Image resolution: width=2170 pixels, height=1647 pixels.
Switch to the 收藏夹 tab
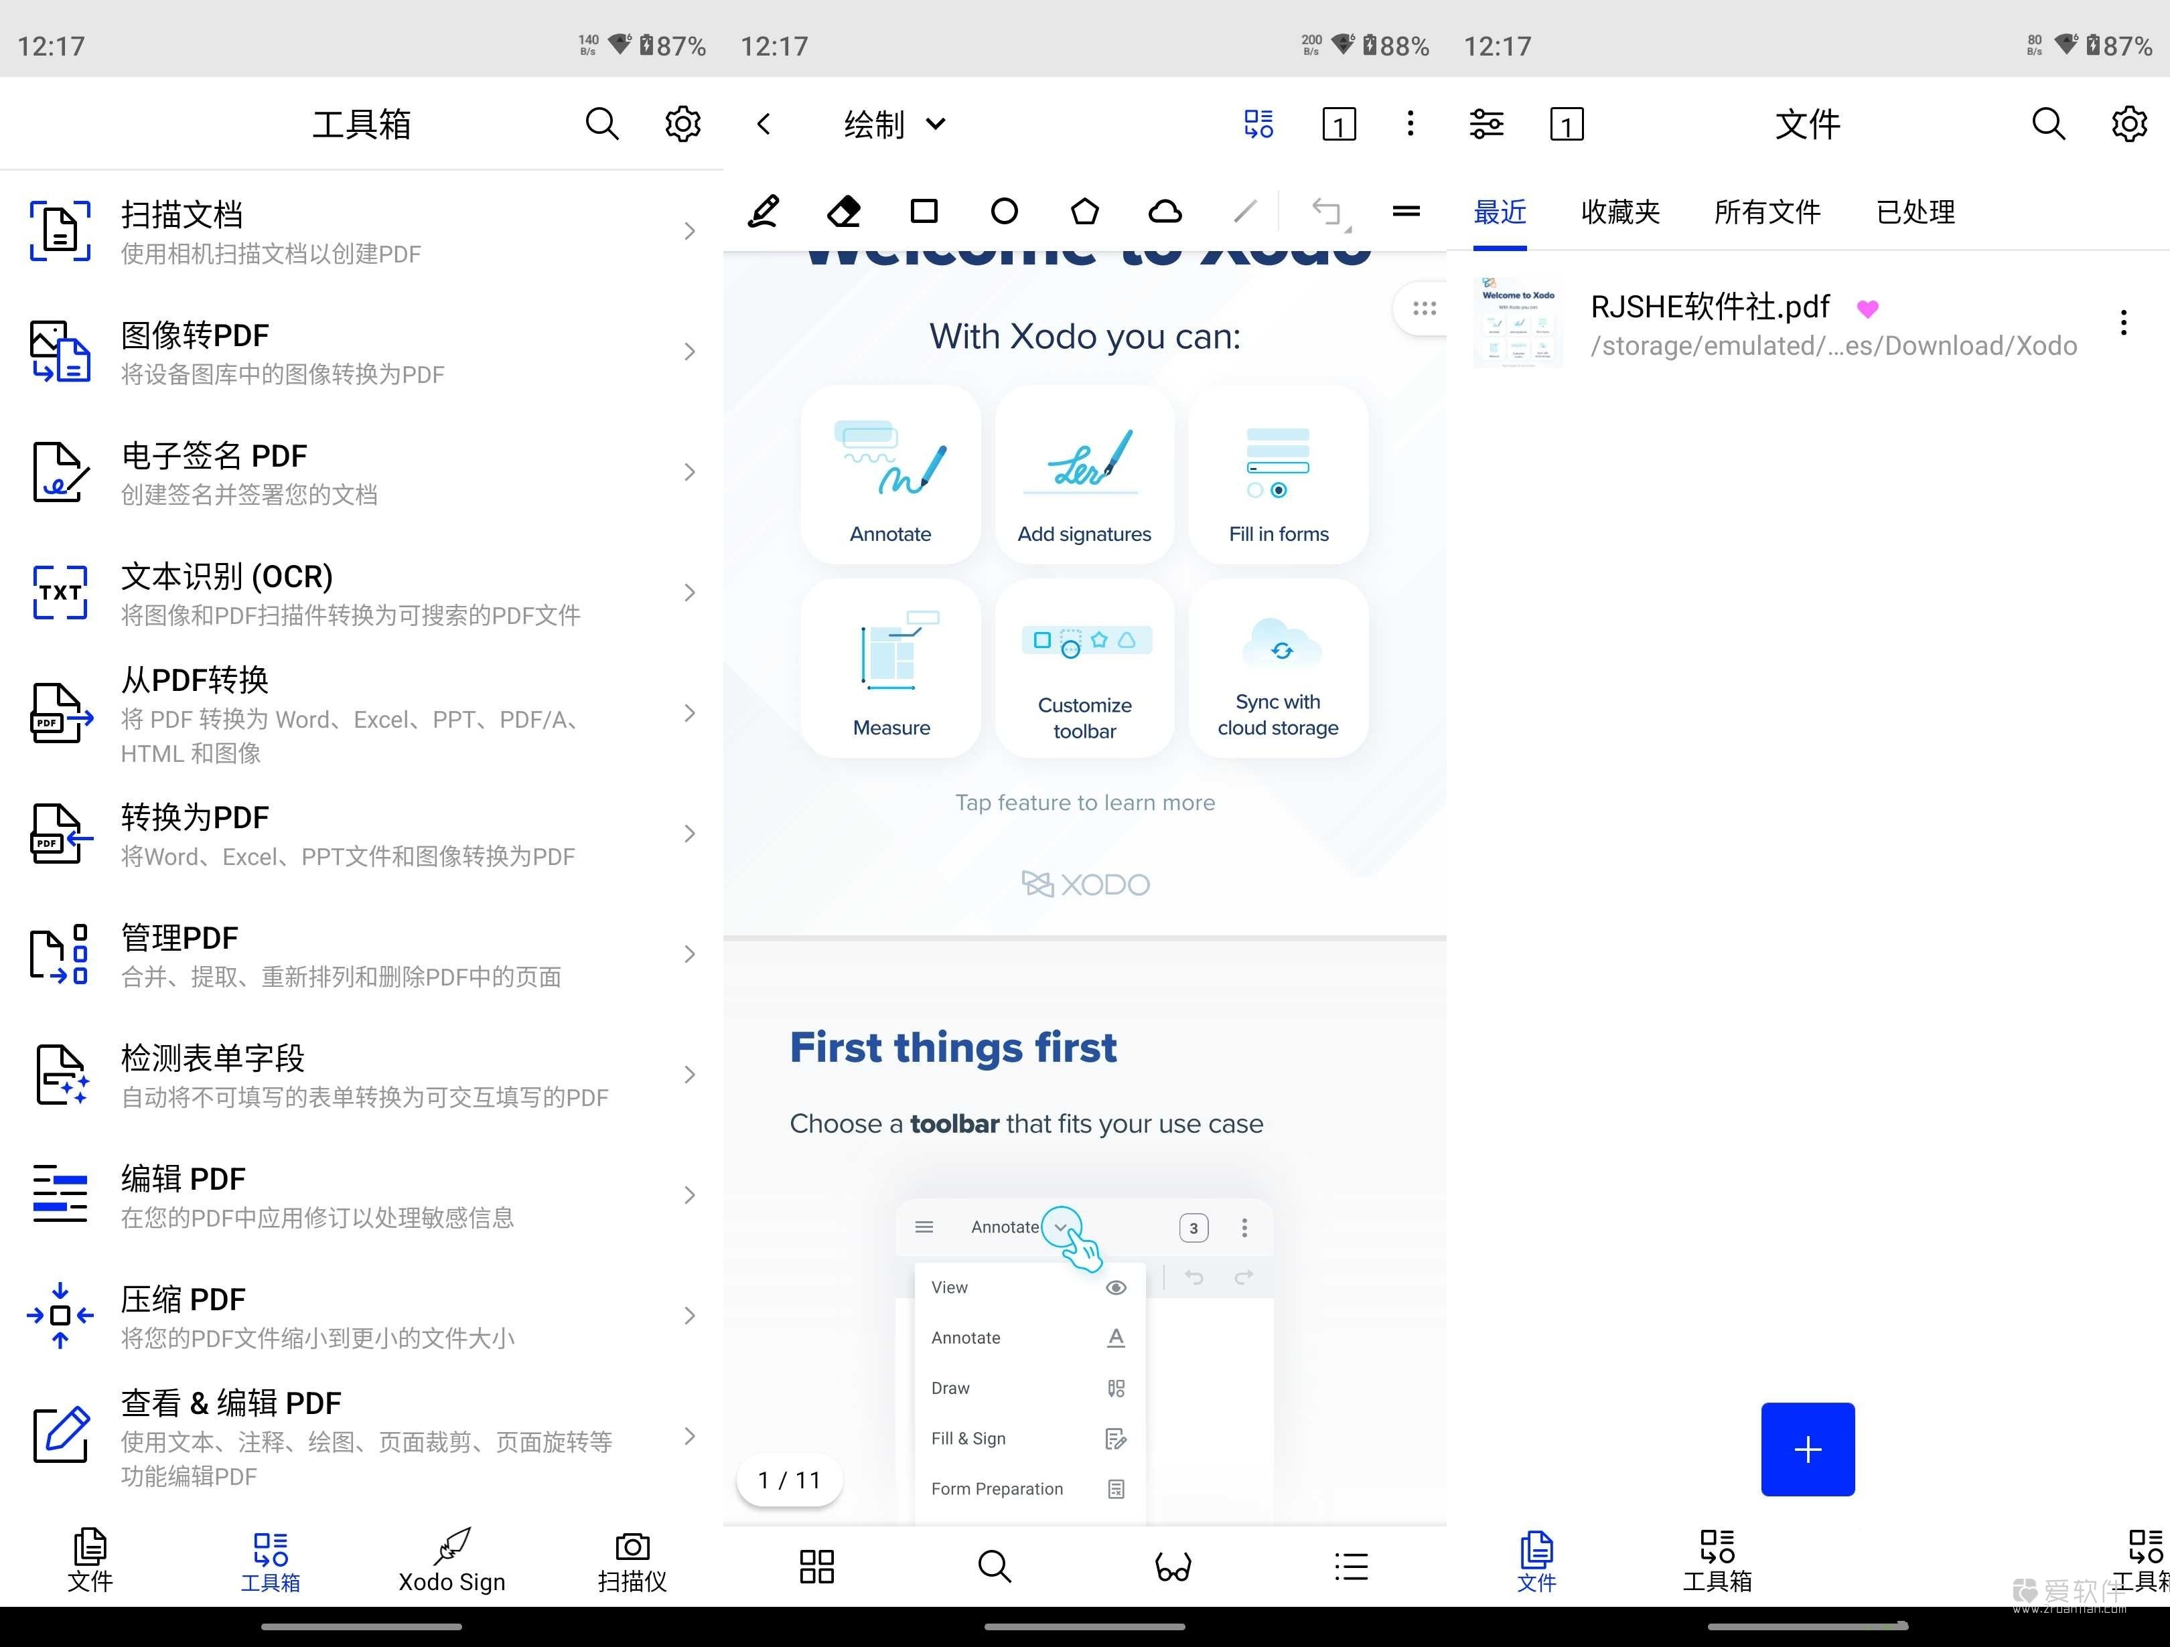click(1619, 212)
